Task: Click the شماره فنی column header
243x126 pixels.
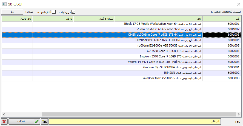Action: (95, 19)
